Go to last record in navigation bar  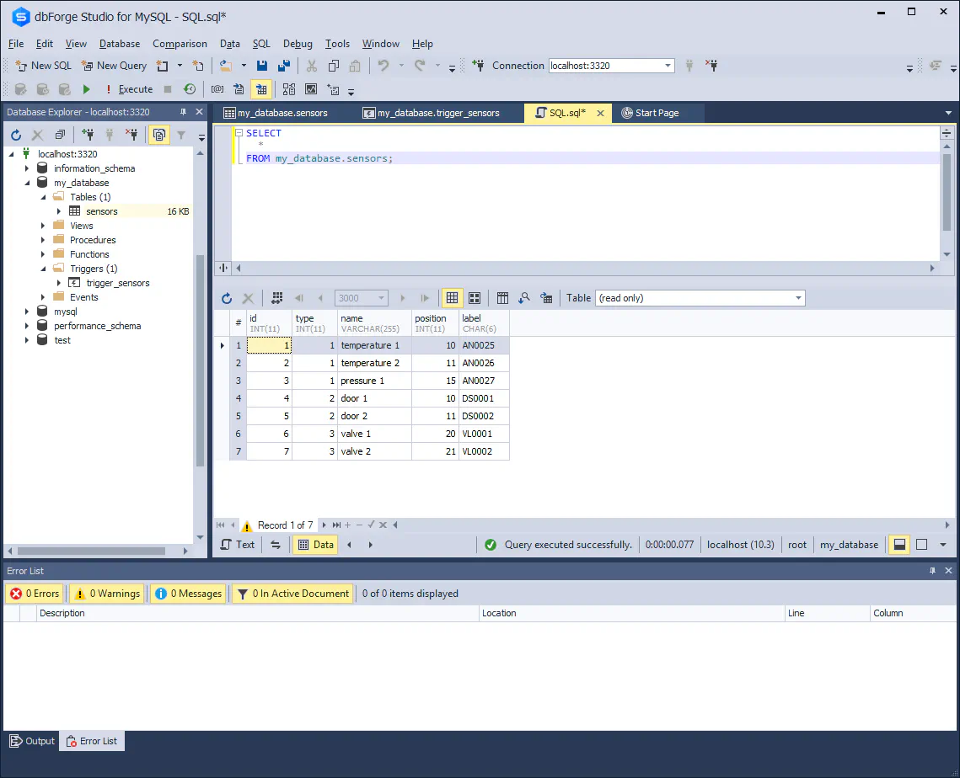click(336, 525)
